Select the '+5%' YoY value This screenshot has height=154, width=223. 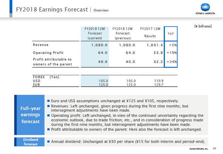point(173,45)
